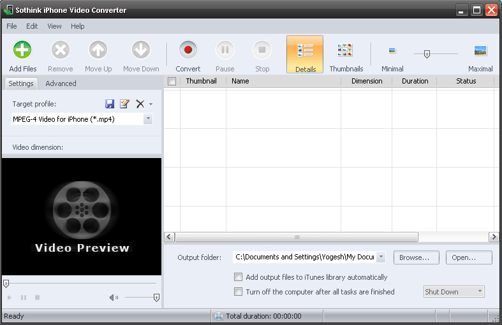Sort by the Dimension column header

coord(367,82)
